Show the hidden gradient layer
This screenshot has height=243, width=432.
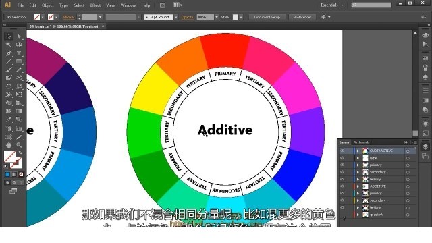(342, 215)
